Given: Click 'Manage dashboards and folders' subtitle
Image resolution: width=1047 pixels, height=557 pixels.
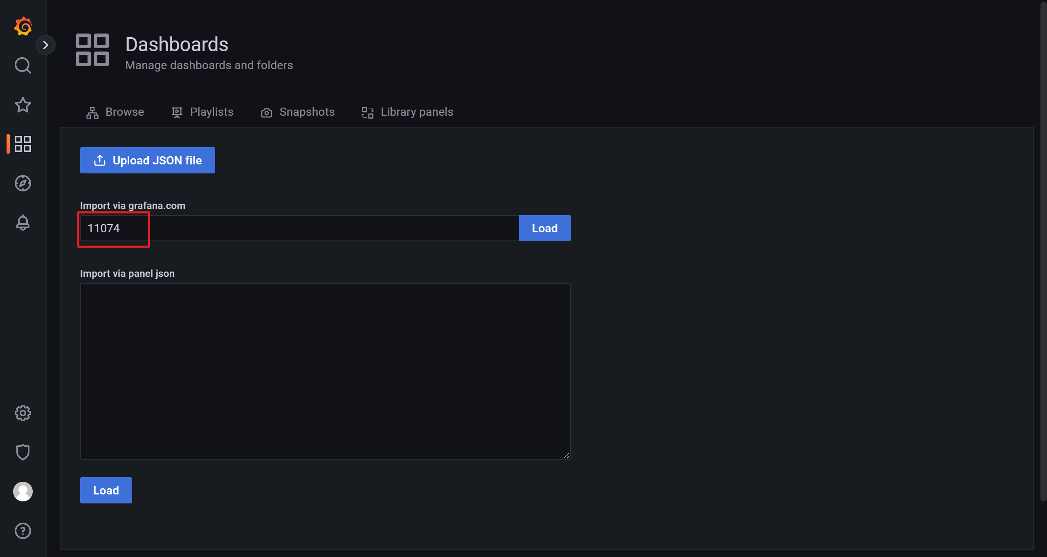Looking at the screenshot, I should pos(209,65).
